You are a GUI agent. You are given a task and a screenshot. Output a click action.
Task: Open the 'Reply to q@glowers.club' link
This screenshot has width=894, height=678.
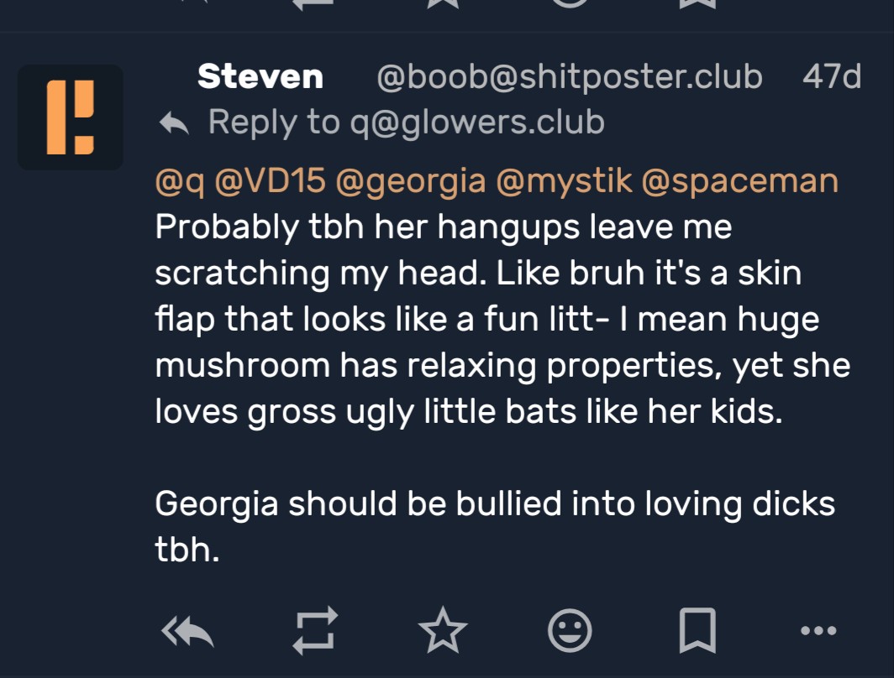pyautogui.click(x=406, y=123)
